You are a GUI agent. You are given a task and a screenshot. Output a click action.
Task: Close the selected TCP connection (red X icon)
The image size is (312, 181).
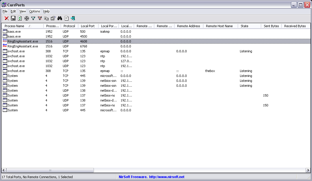(x=6, y=18)
